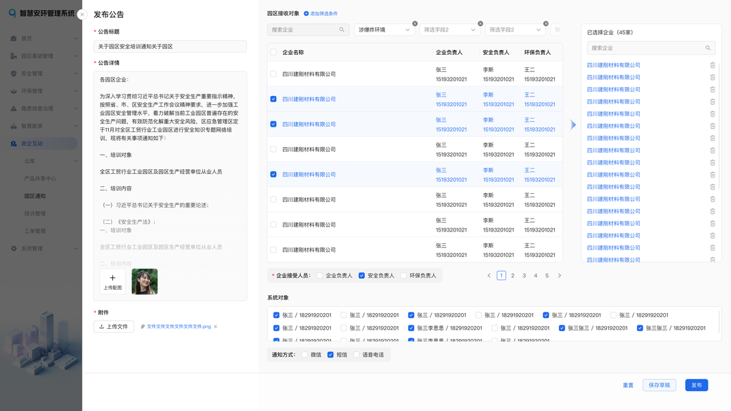The height and width of the screenshot is (411, 731).
Task: Open 工单管理 in the sidebar
Action: (35, 231)
